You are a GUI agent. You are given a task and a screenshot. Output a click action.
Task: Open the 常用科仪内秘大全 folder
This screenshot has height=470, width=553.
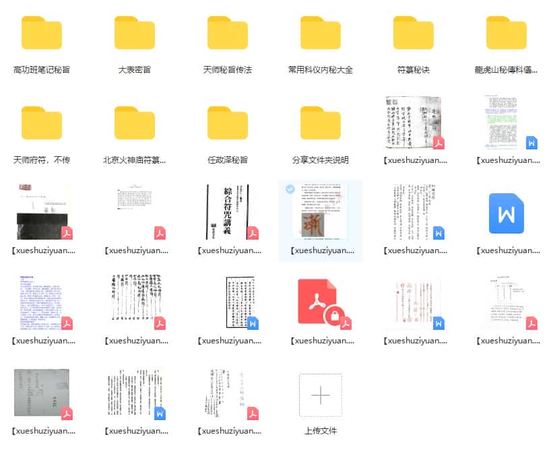click(x=321, y=32)
